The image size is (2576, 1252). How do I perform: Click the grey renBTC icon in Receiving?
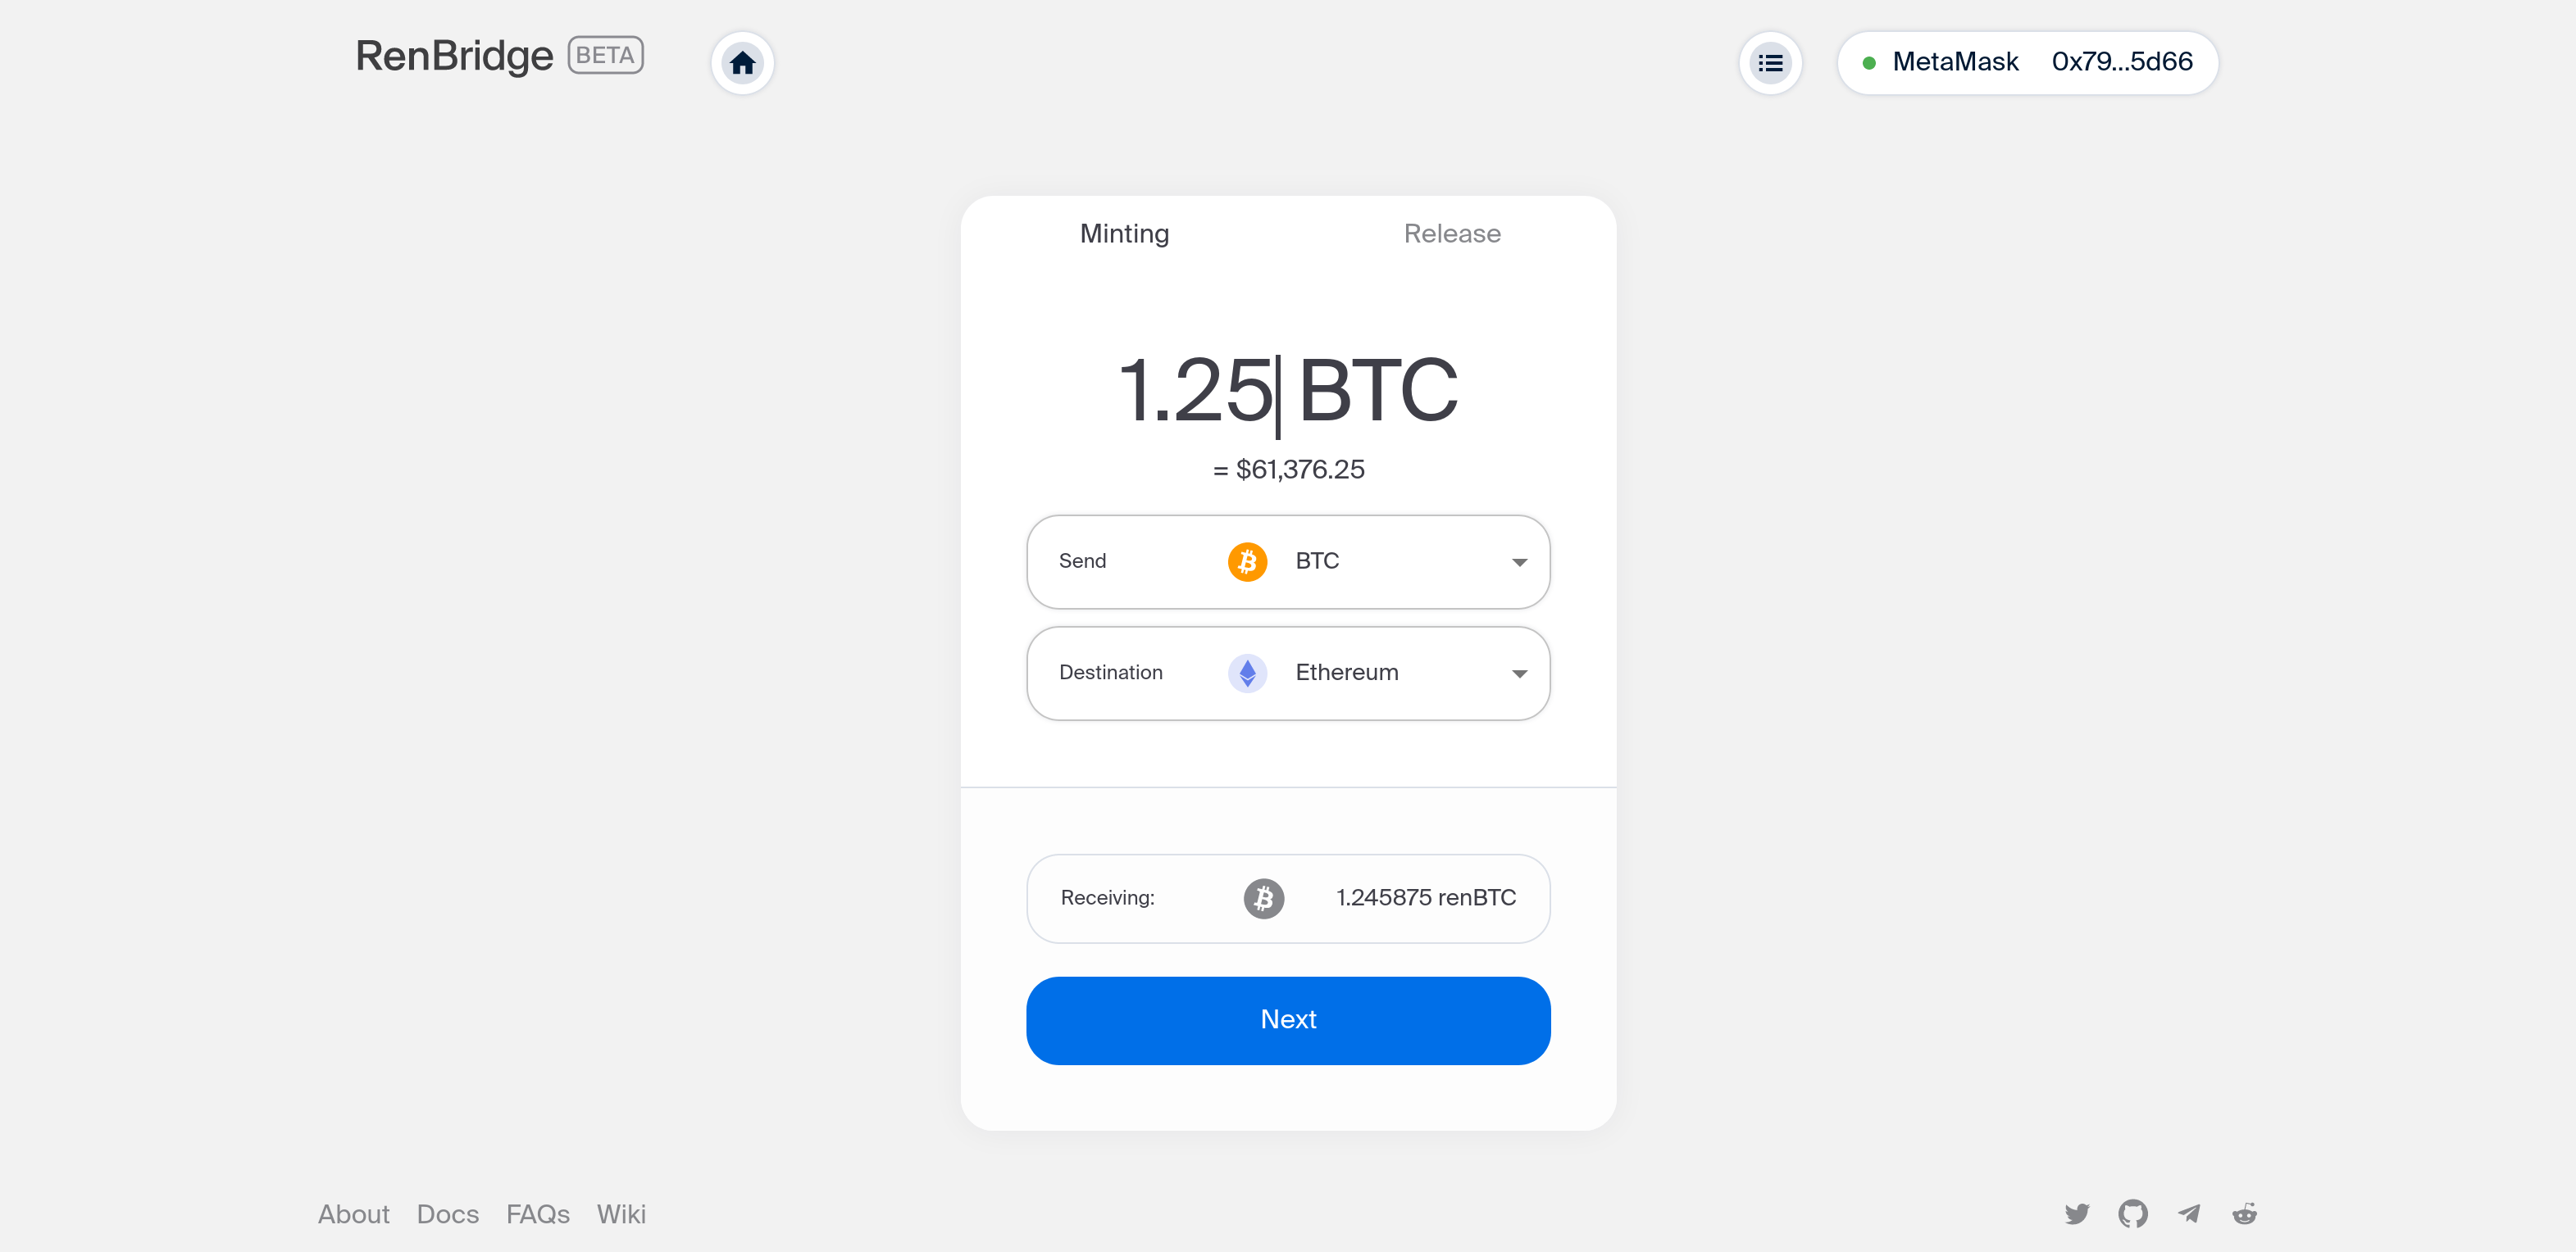1263,898
